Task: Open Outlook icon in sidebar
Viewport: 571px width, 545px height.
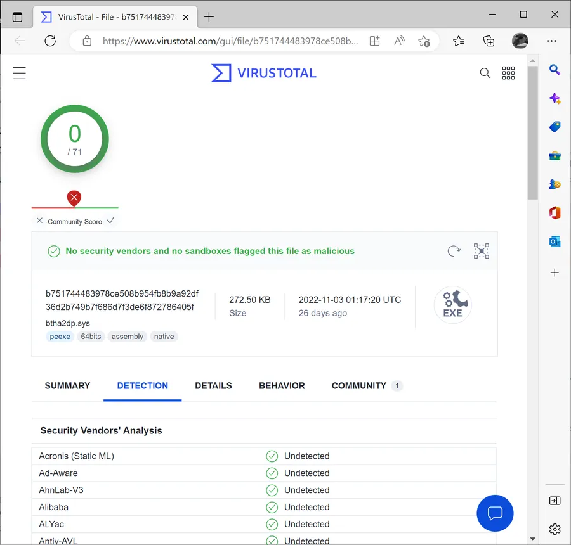Action: pyautogui.click(x=555, y=241)
